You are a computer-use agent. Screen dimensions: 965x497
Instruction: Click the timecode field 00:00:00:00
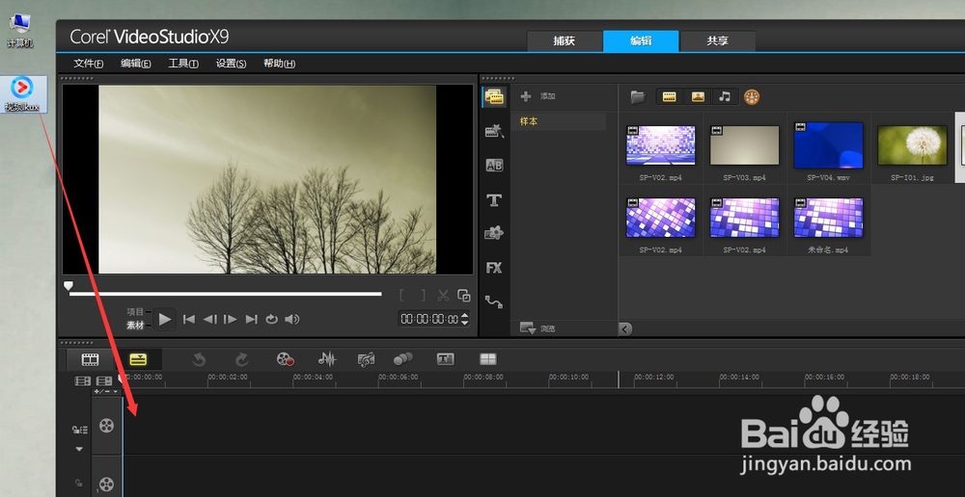point(429,320)
